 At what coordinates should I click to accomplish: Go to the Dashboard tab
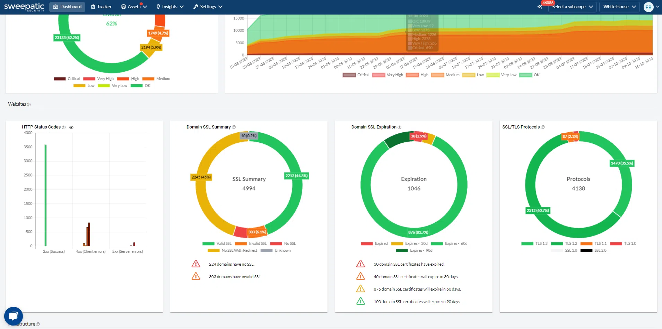[x=67, y=7]
